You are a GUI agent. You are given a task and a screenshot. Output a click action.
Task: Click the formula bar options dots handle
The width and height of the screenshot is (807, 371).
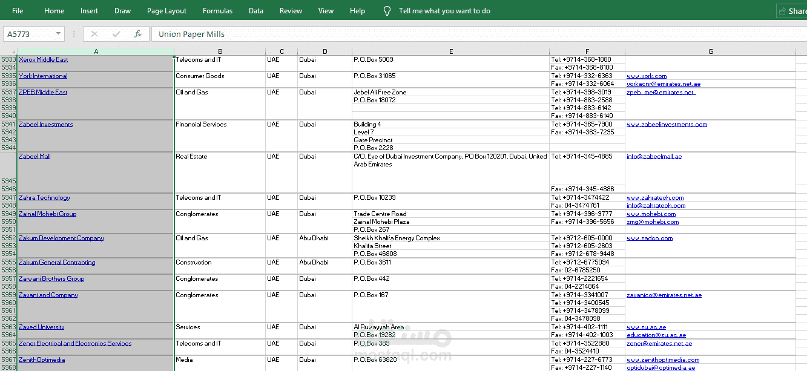point(74,34)
